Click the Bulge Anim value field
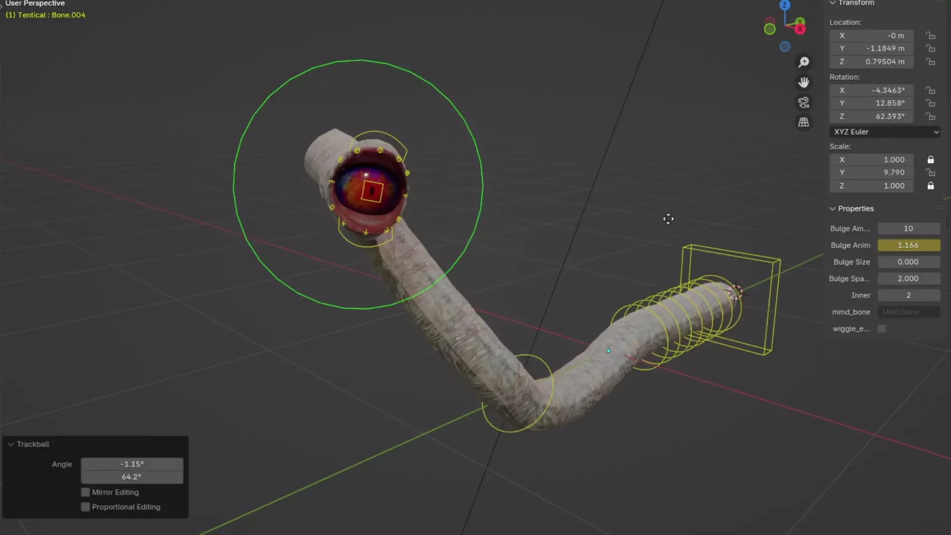Screen dimensions: 951x535 point(908,245)
